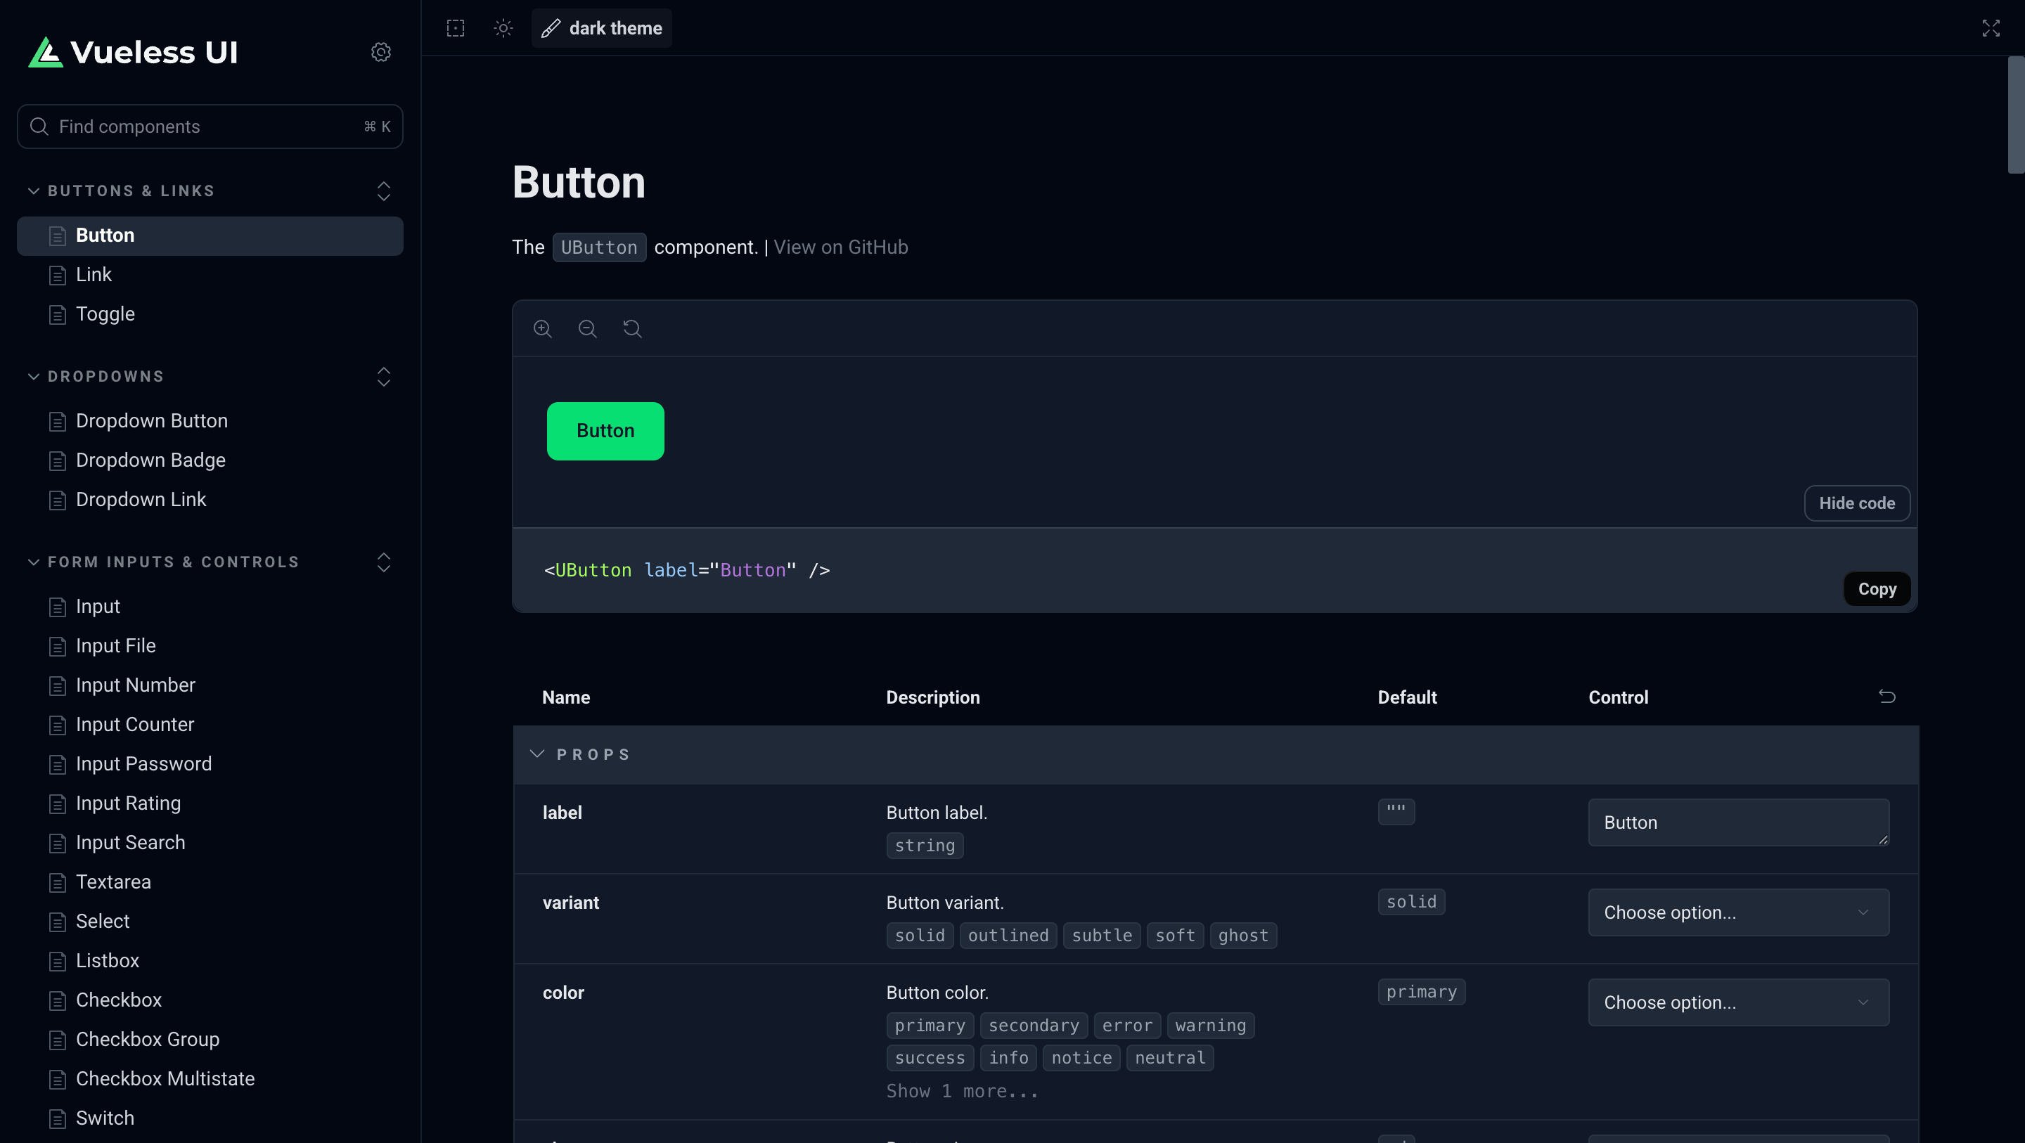Copy the UButton code snippet
This screenshot has width=2025, height=1143.
pyautogui.click(x=1877, y=589)
